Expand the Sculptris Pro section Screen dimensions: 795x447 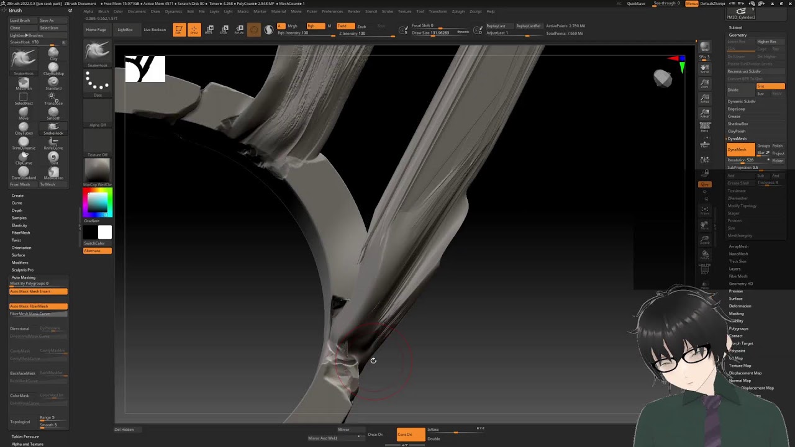tap(22, 270)
